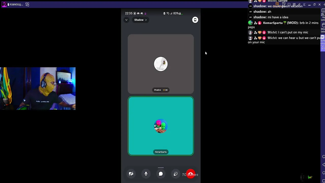Click KemarSparta's "brb in 2 mins" chat message
Image resolution: width=325 pixels, height=183 pixels.
[x=283, y=25]
